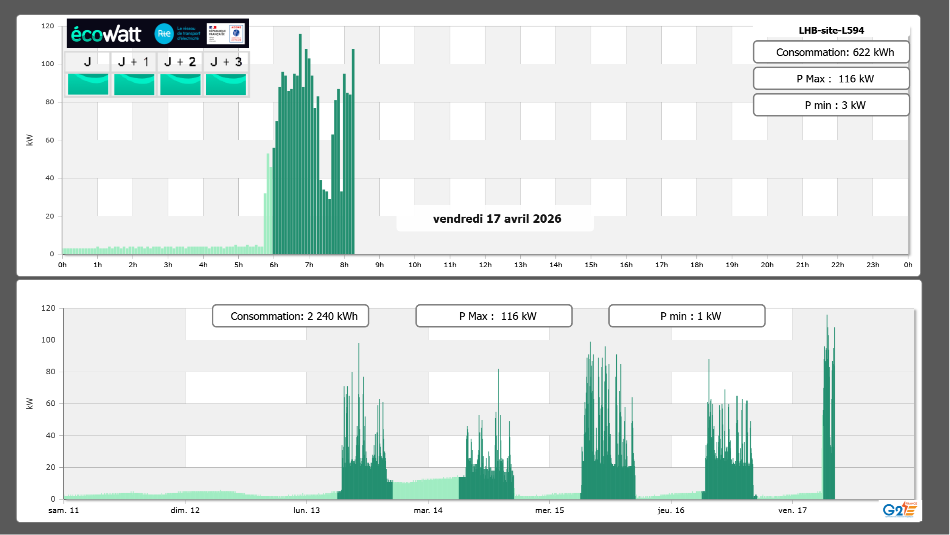The width and height of the screenshot is (950, 535).
Task: Click the République Française ADEME badge
Action: 225,34
